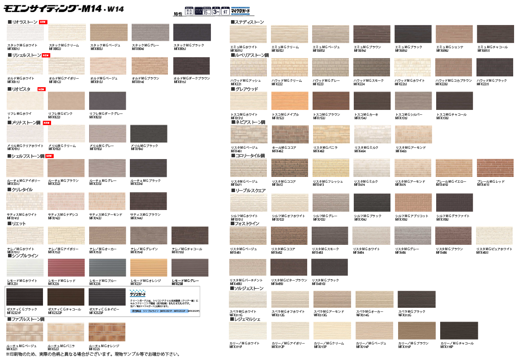Click the NEW badge beside リシェルストーン
This screenshot has width=519, height=361.
(x=46, y=55)
